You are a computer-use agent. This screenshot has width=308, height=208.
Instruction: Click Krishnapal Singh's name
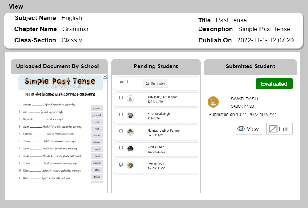[159, 114]
